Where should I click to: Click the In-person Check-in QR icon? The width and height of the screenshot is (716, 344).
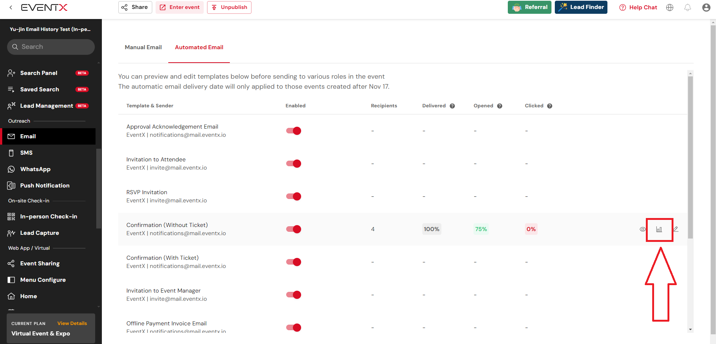click(x=11, y=217)
